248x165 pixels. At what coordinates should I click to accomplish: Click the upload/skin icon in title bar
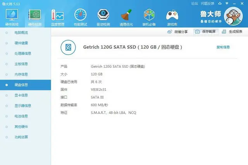click(220, 3)
